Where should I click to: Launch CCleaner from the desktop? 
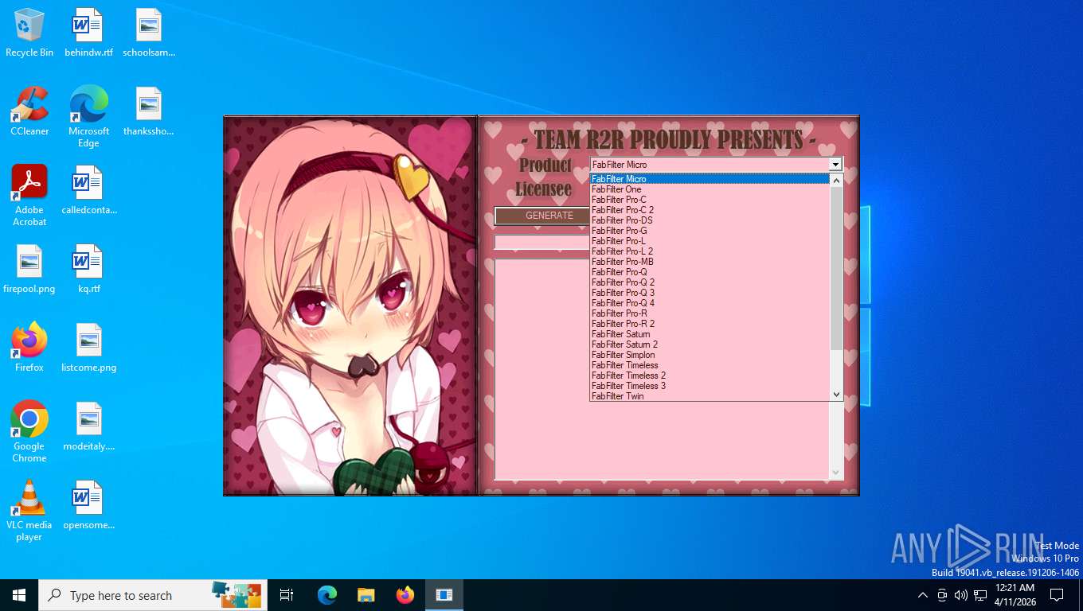(x=29, y=111)
